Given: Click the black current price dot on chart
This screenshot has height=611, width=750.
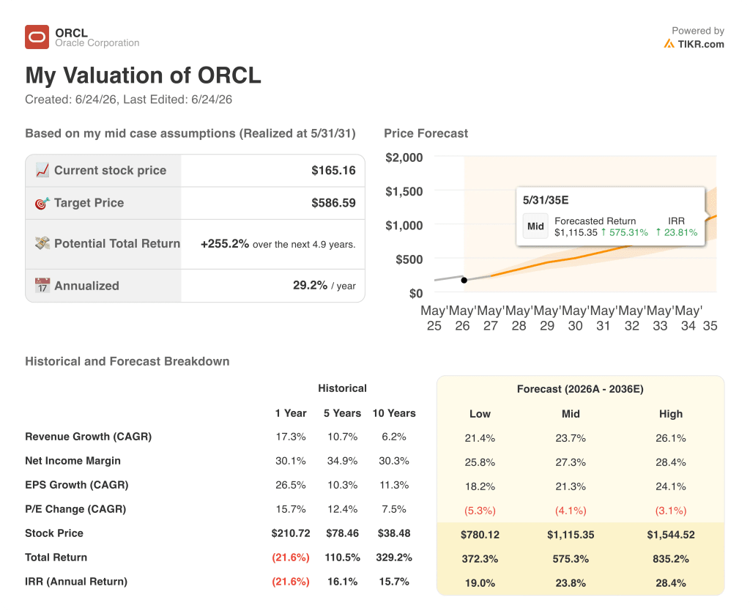Looking at the screenshot, I should (x=464, y=281).
